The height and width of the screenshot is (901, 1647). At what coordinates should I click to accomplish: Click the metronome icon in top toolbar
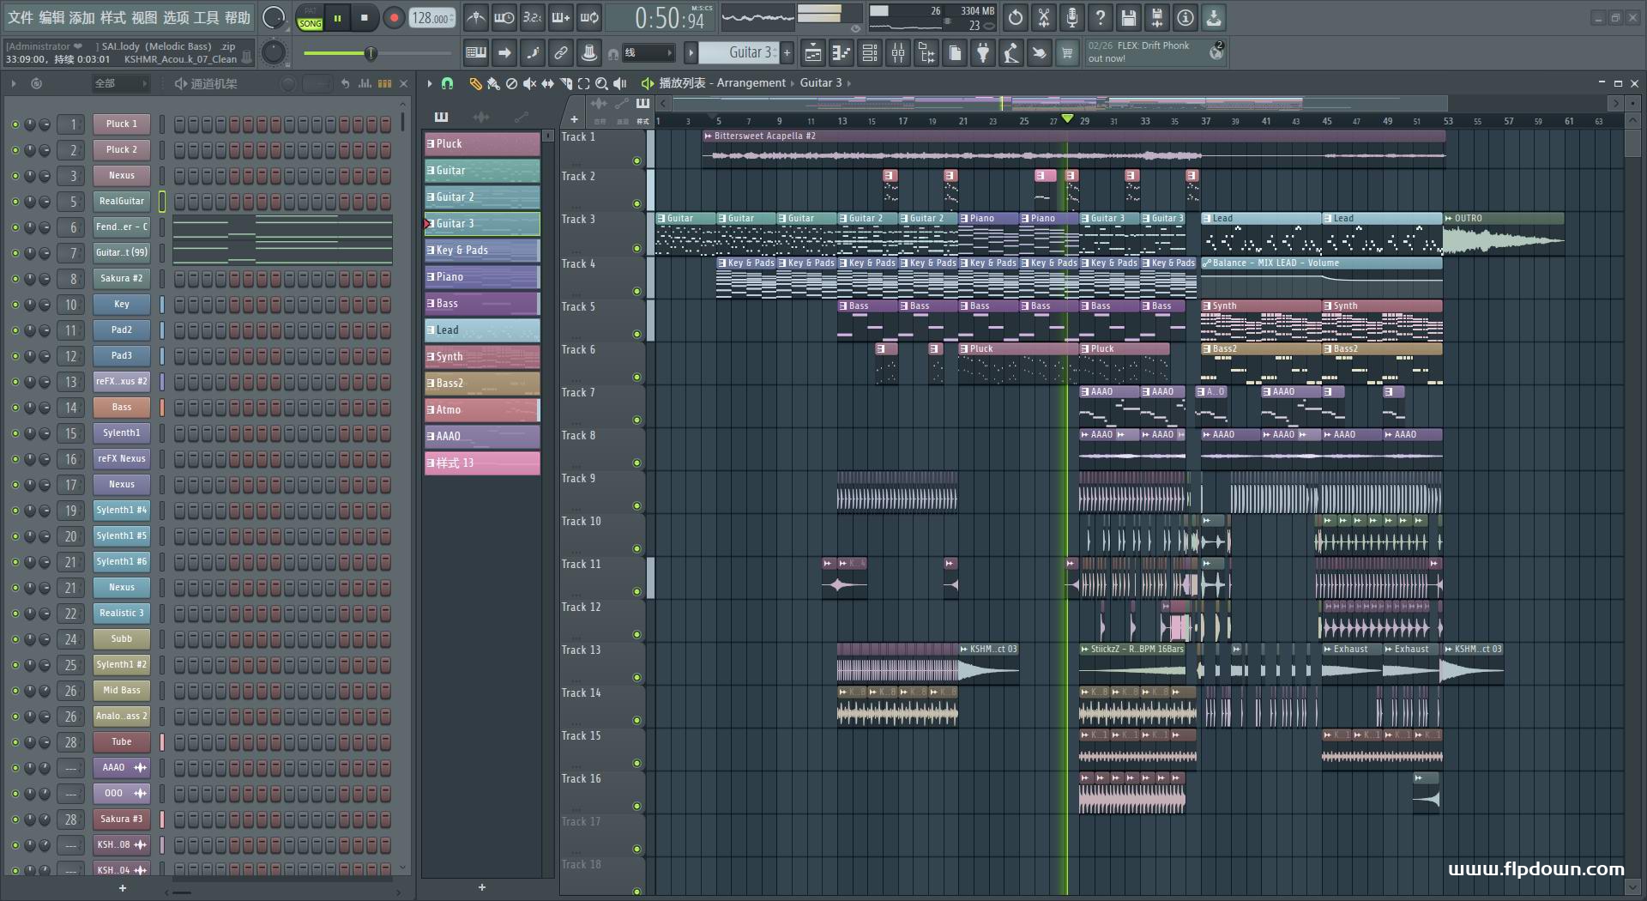tap(475, 17)
